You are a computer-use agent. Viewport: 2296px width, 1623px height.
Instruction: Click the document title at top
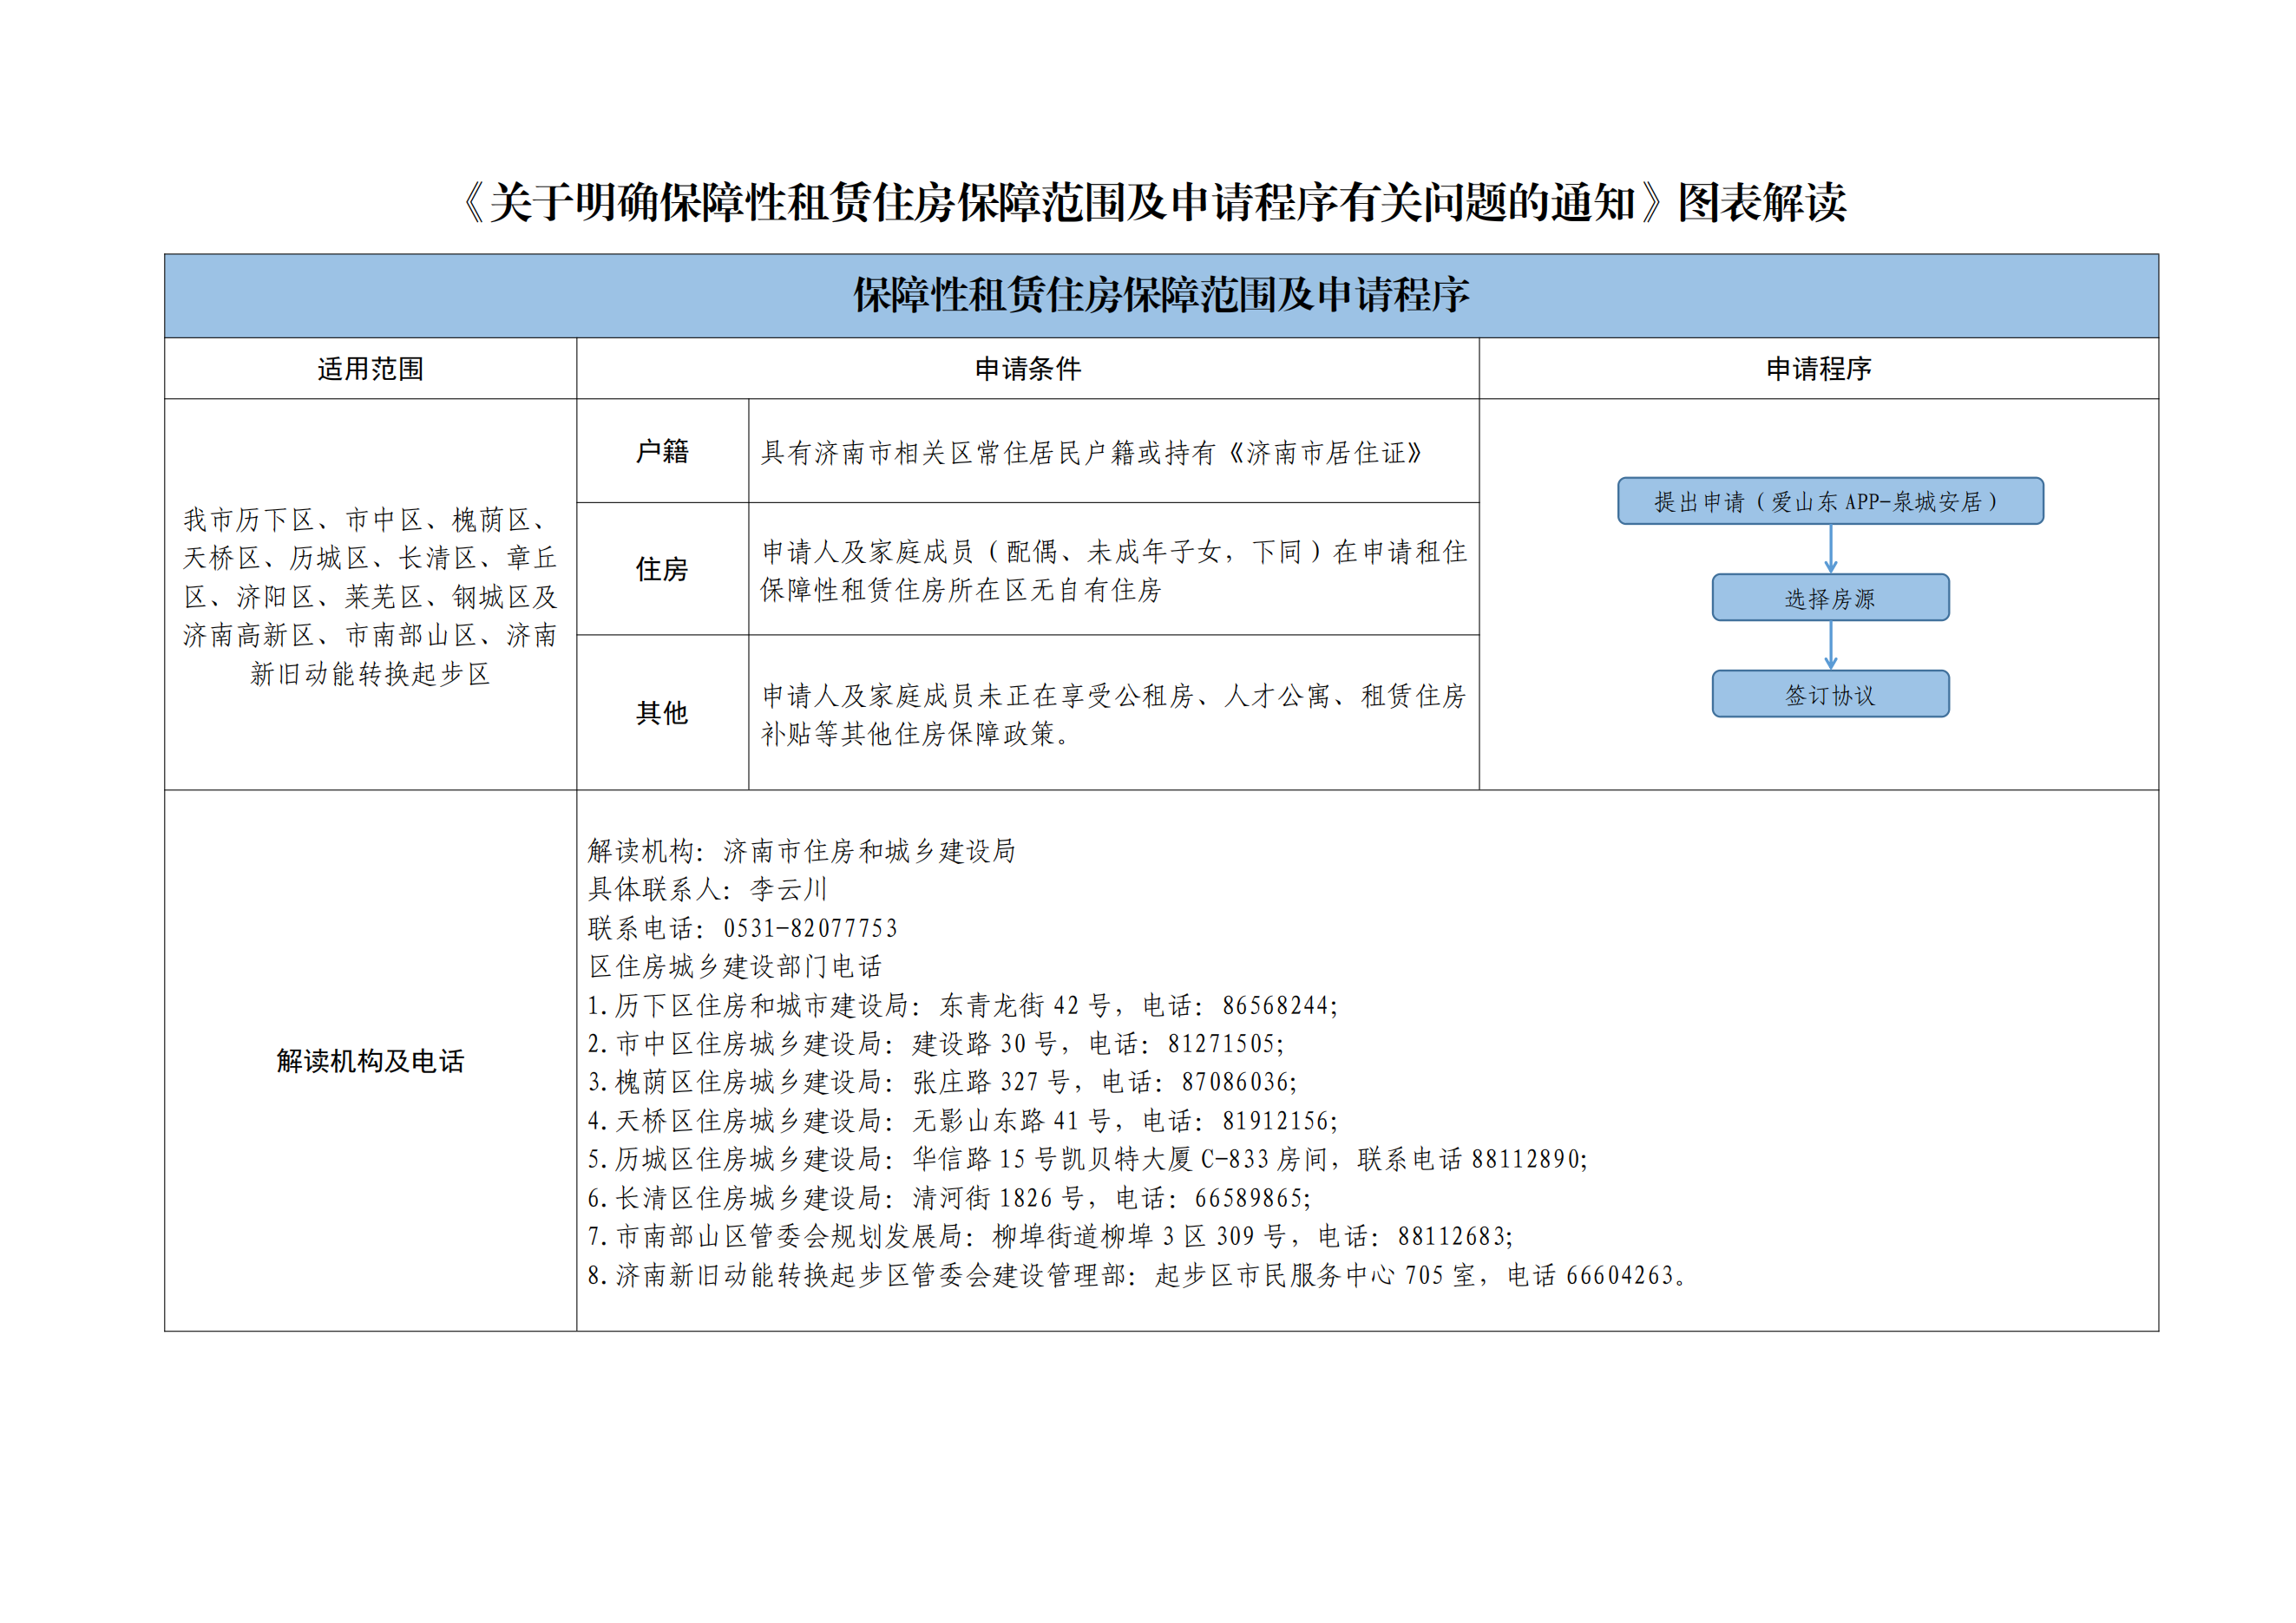pyautogui.click(x=1155, y=203)
